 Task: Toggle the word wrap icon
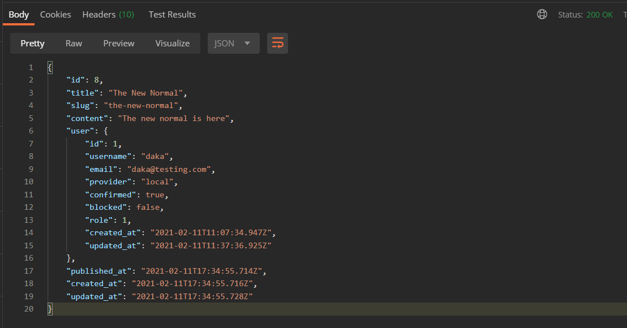(x=277, y=43)
